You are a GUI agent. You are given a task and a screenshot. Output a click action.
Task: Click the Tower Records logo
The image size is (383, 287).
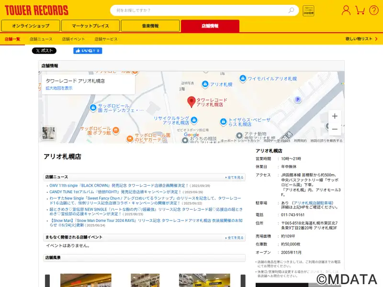tap(36, 11)
